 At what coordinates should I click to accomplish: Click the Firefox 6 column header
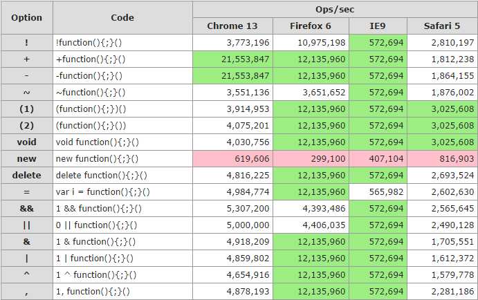[x=311, y=26]
